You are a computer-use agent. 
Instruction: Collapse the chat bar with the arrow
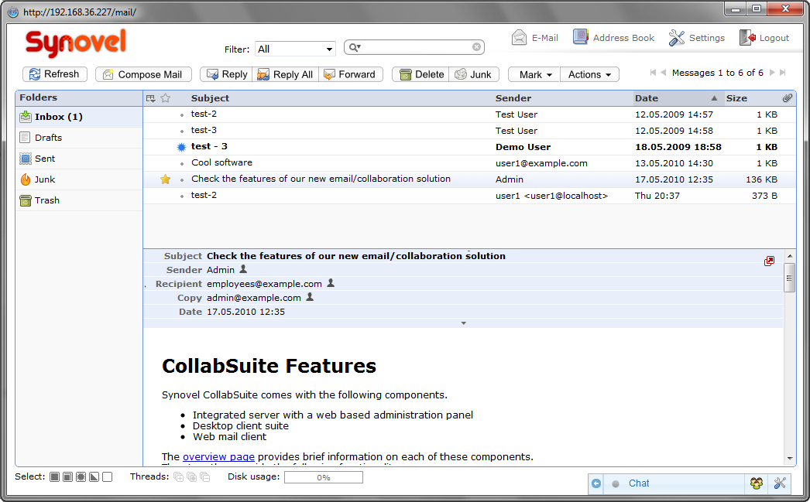click(x=596, y=483)
